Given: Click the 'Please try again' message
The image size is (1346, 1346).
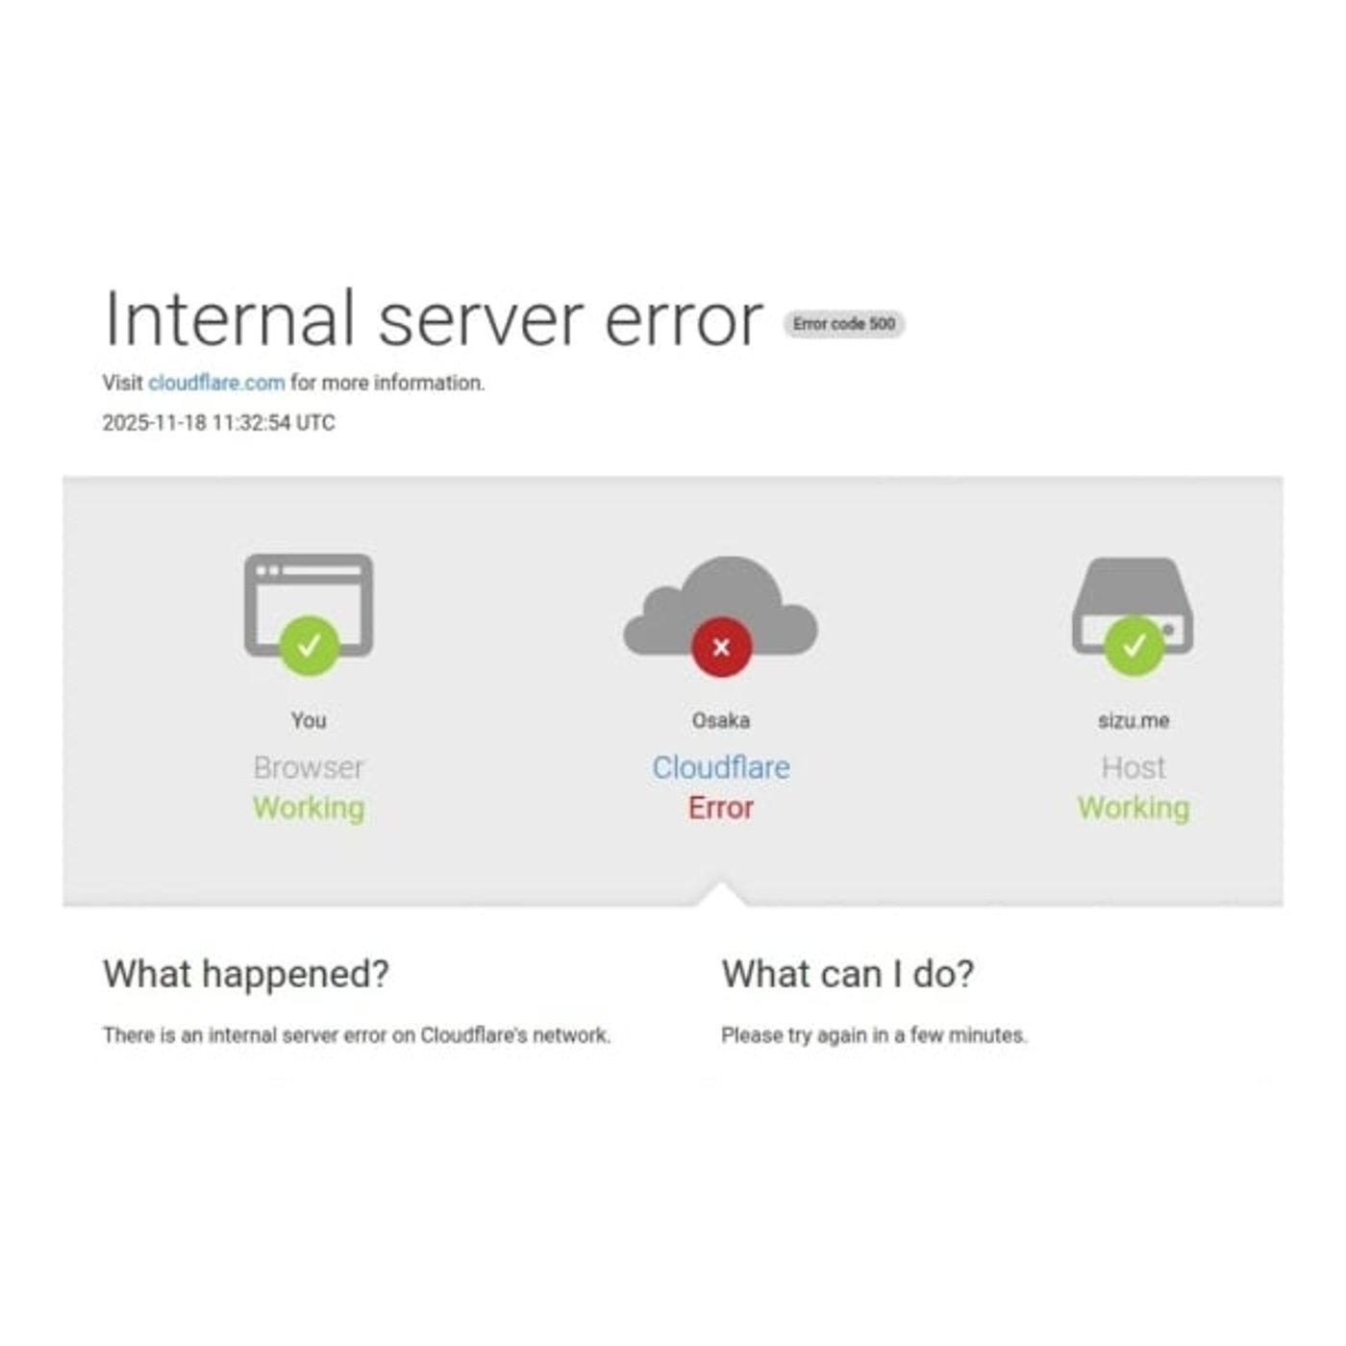Looking at the screenshot, I should 874,1035.
